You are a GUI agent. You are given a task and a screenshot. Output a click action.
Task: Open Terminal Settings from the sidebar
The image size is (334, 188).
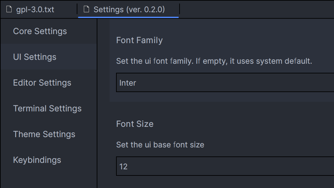pyautogui.click(x=47, y=108)
